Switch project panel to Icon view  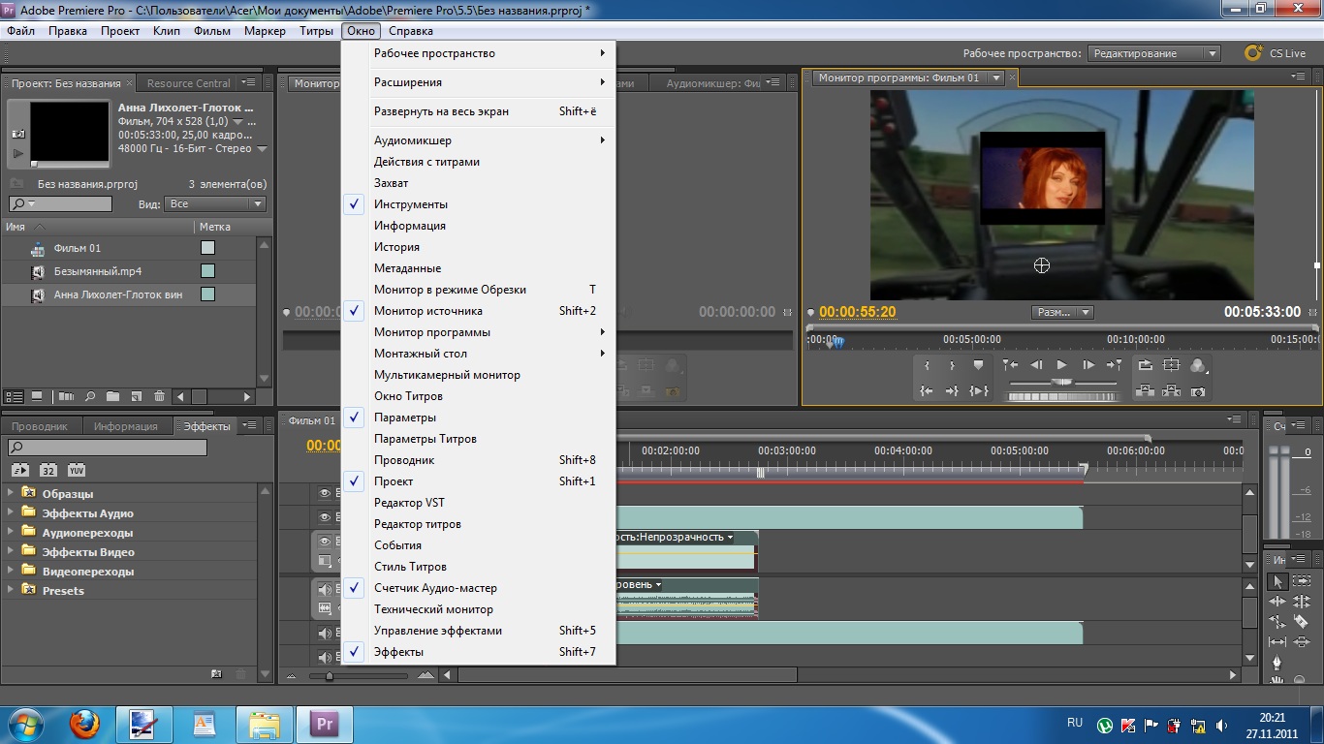tap(37, 396)
